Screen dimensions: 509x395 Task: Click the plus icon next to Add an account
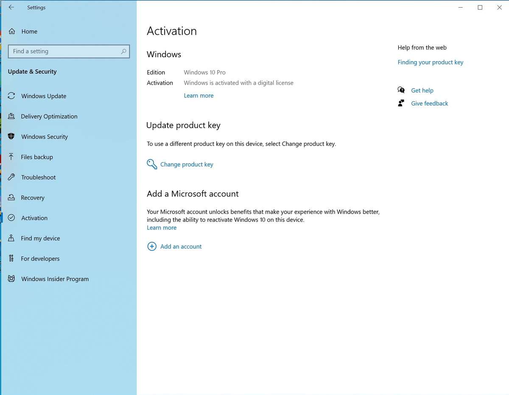[x=151, y=246]
